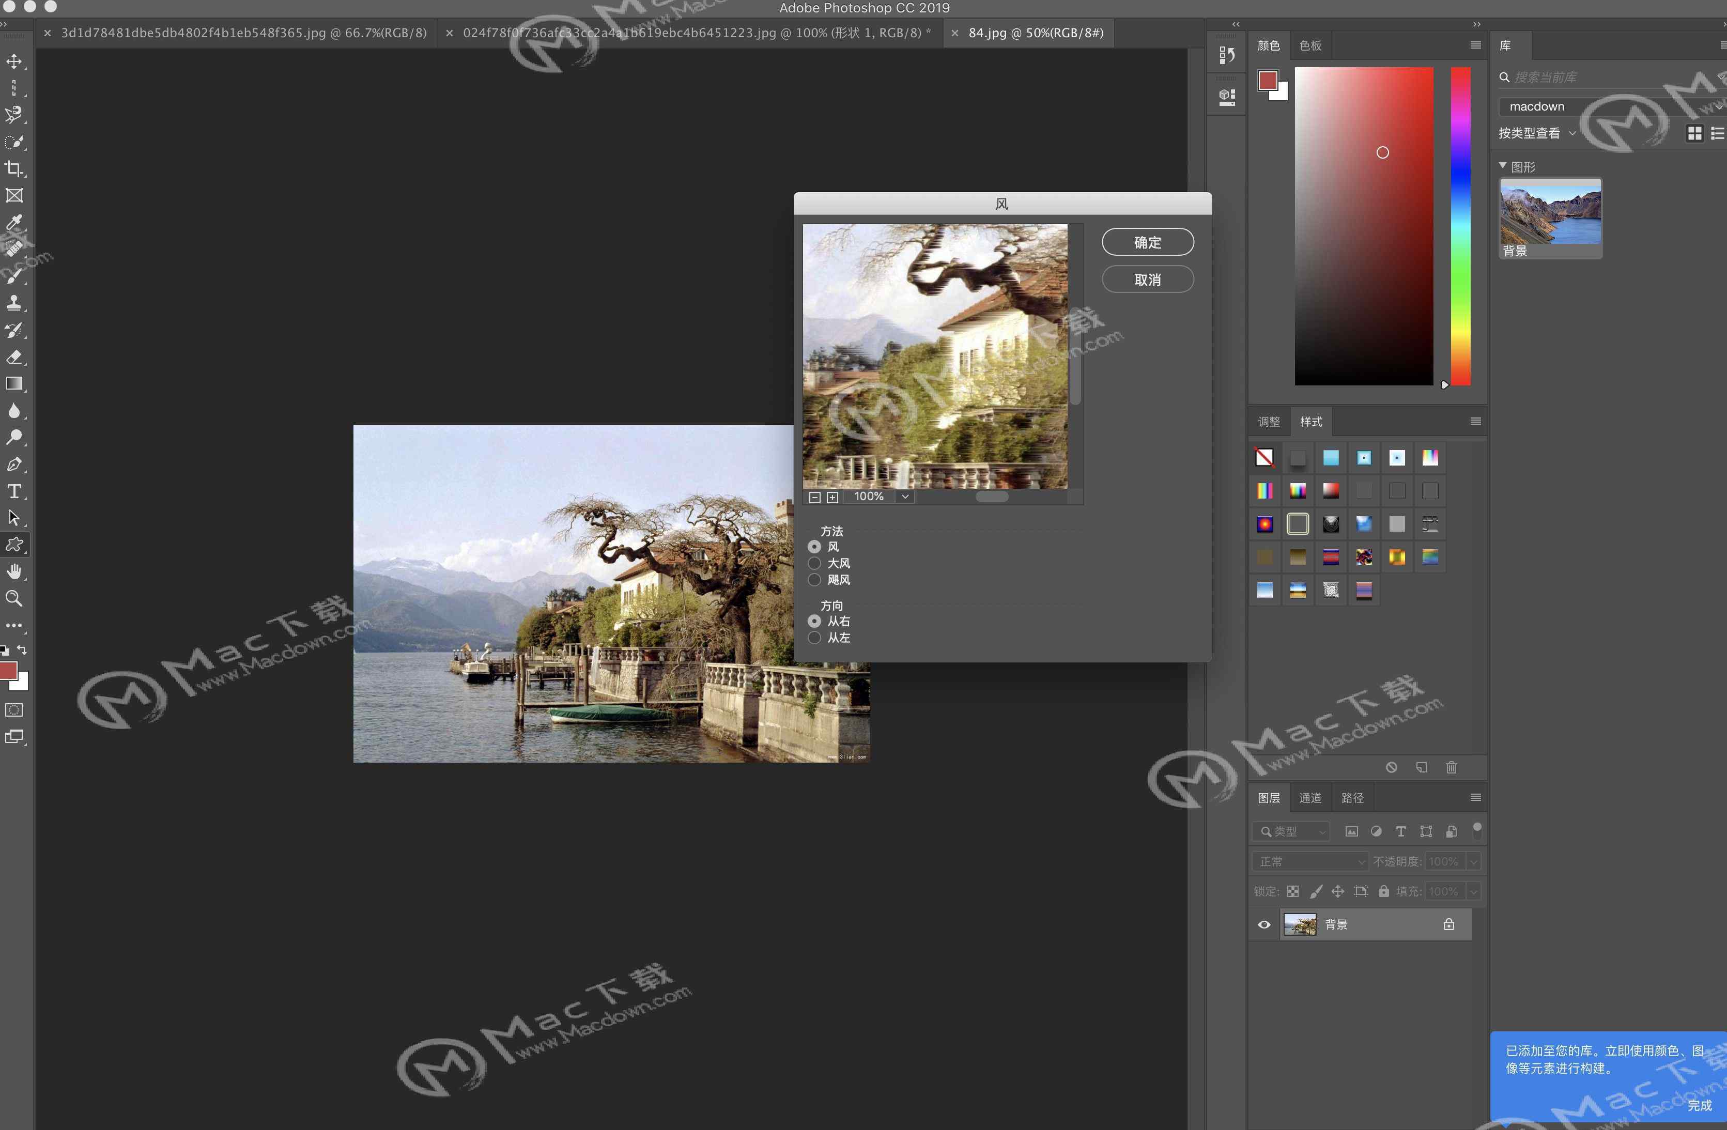Switch to the 通道 tab

pyautogui.click(x=1310, y=798)
